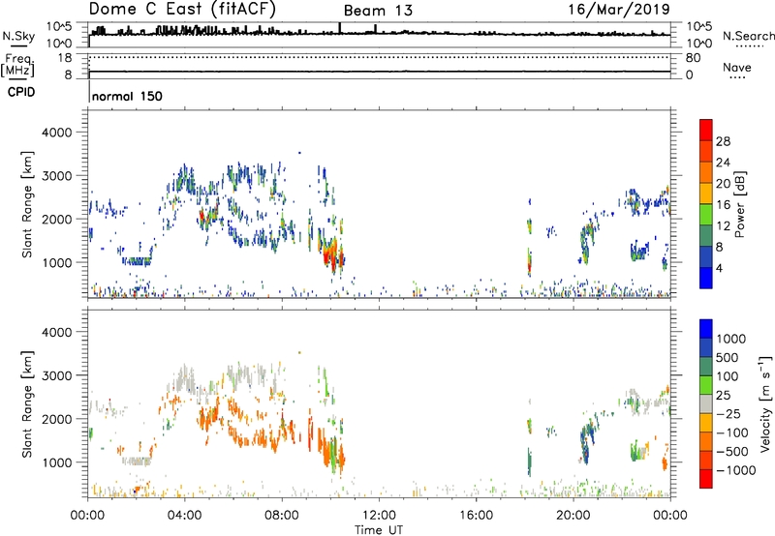This screenshot has width=775, height=536.
Task: Click the '1000' tick on the velocity panel range axis
Action: pos(56,462)
